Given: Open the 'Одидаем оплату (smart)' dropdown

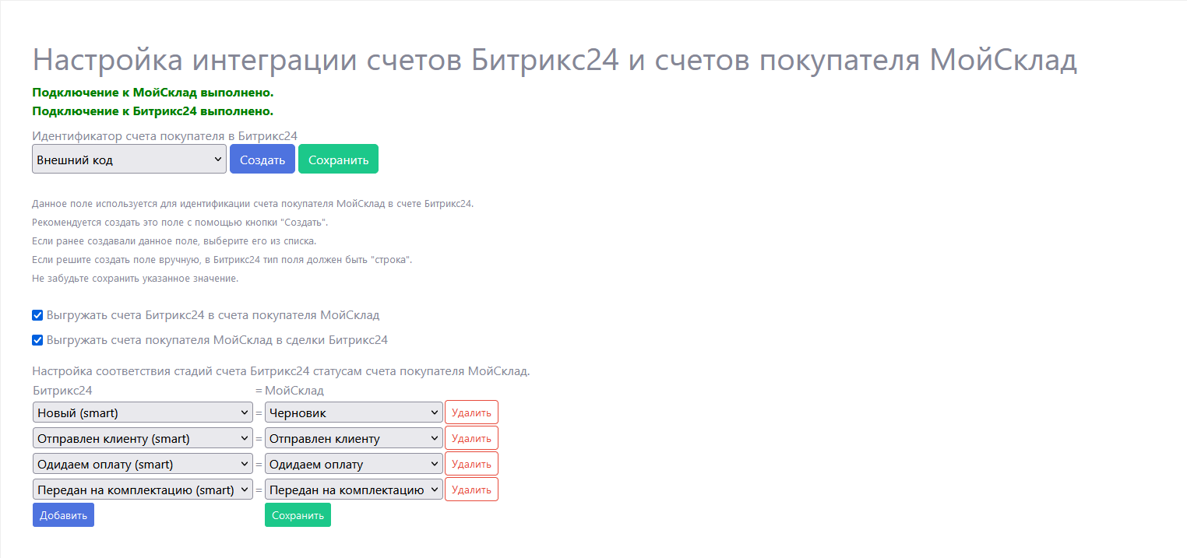Looking at the screenshot, I should 143,464.
